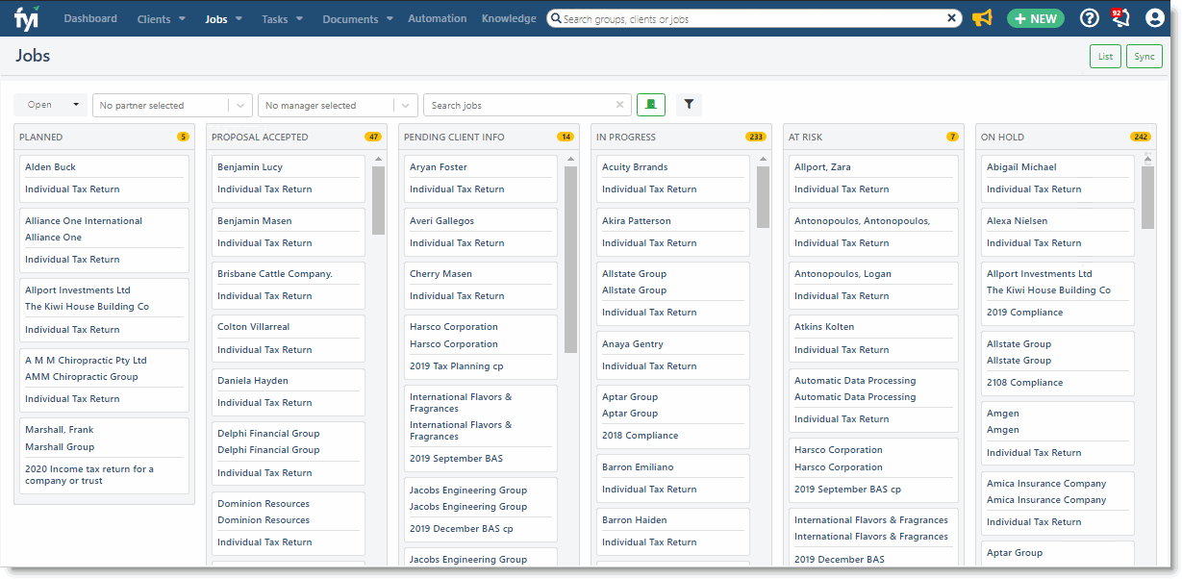Open the filter funnel icon

(689, 105)
